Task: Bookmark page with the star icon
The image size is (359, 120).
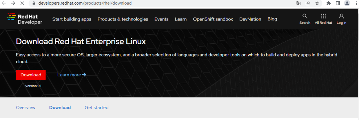Action: coord(317,3)
